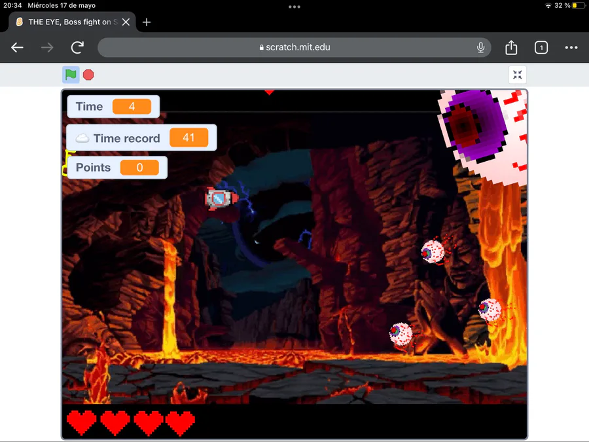Tap the clock showing 20:34
589x442 pixels.
pos(12,5)
